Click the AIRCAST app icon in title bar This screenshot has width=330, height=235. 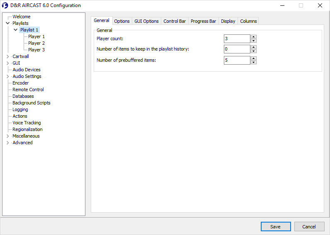pyautogui.click(x=5, y=5)
